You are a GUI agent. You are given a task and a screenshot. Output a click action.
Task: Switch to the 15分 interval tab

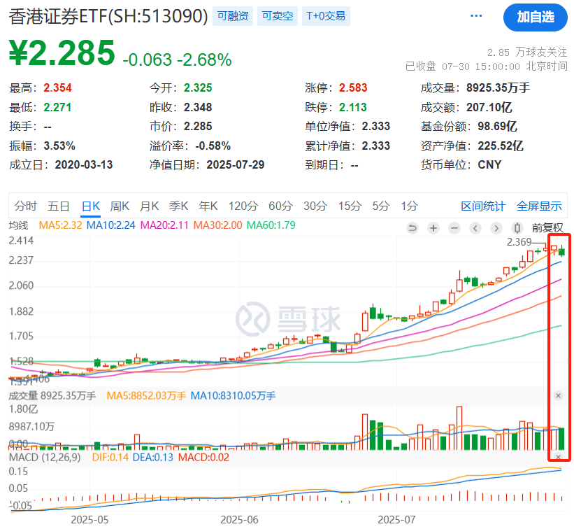click(350, 206)
